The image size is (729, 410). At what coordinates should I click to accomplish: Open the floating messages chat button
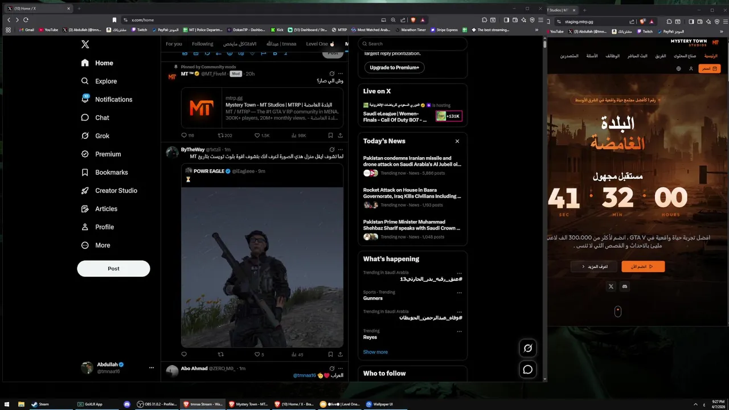click(x=528, y=370)
